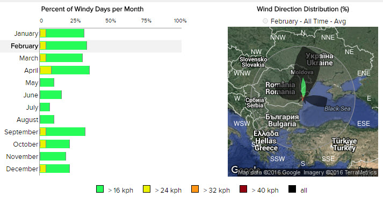The image size is (383, 198).
Task: Click the Black Sea label on map
Action: tap(337, 109)
